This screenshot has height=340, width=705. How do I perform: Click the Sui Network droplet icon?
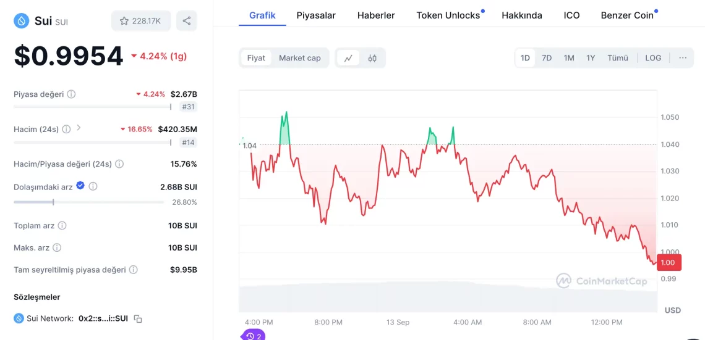tap(19, 318)
